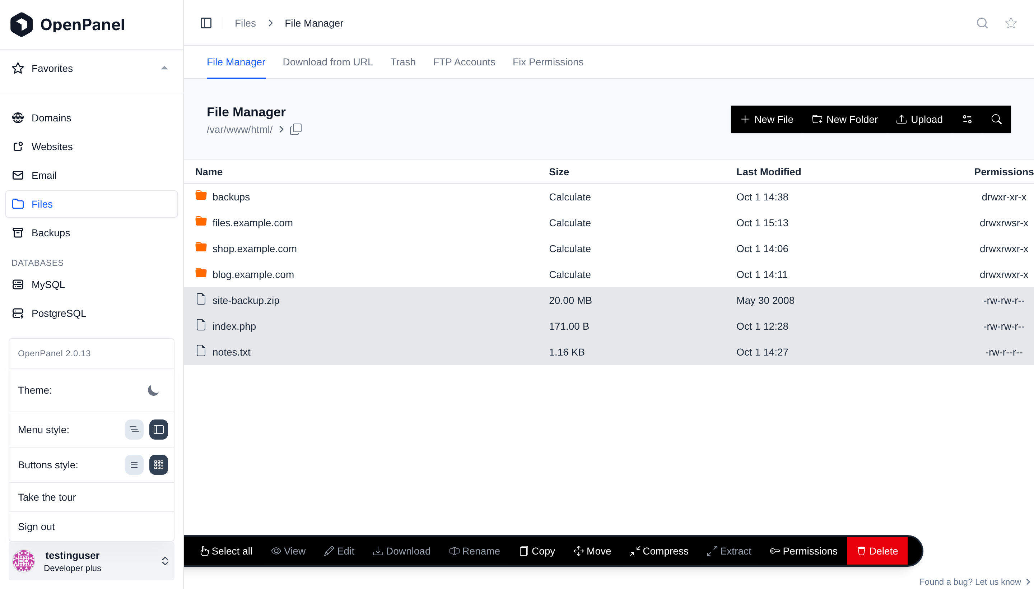
Task: Open FTP Accounts tab
Action: (464, 62)
